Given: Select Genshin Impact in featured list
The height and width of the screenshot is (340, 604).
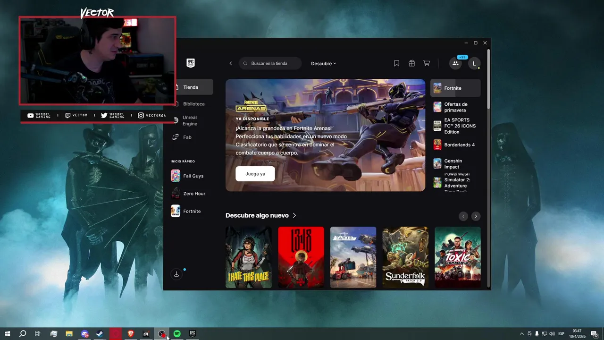Looking at the screenshot, I should (455, 164).
